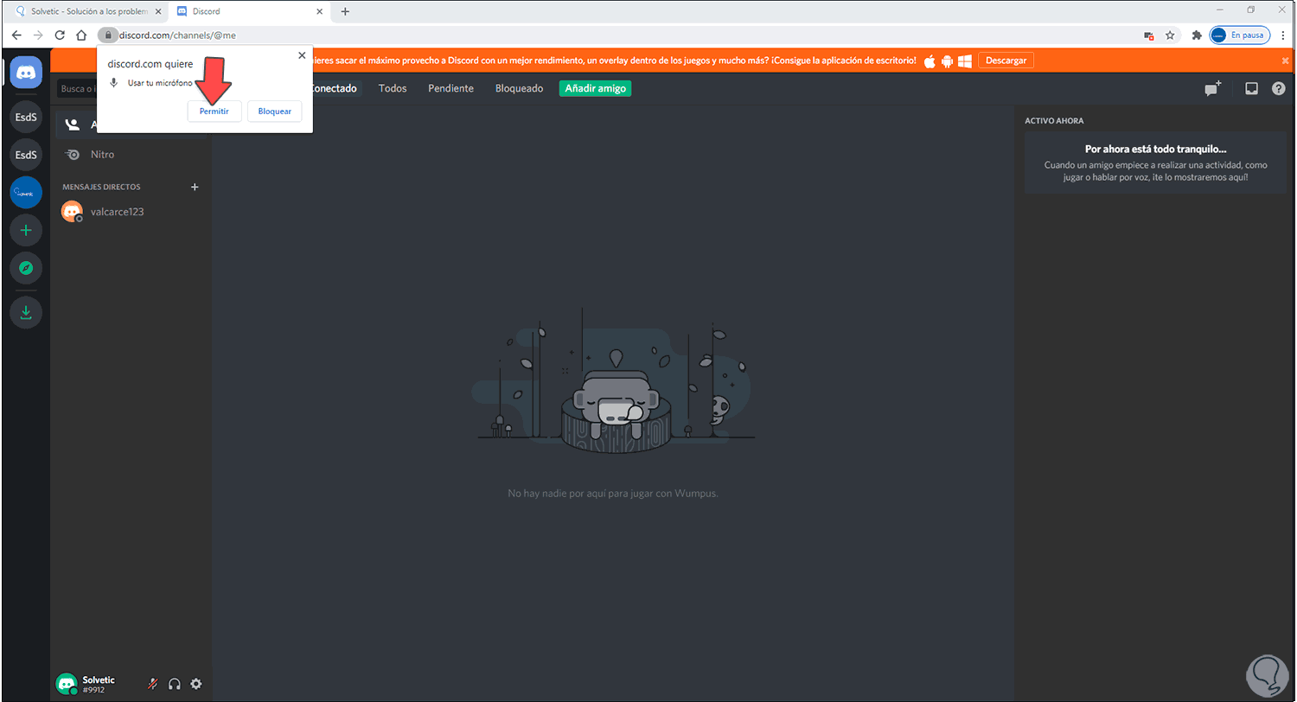The image size is (1297, 702).
Task: Click the Solvetic user avatar at bottom
Action: point(67,684)
